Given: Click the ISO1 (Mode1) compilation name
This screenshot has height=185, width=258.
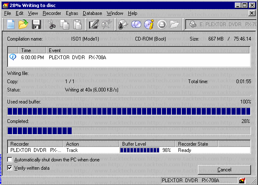Looking at the screenshot, I should pyautogui.click(x=85, y=39).
